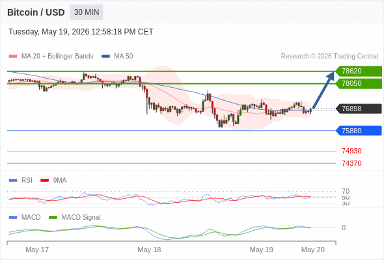Click the 9MA legend label
The height and width of the screenshot is (260, 384).
(x=60, y=181)
